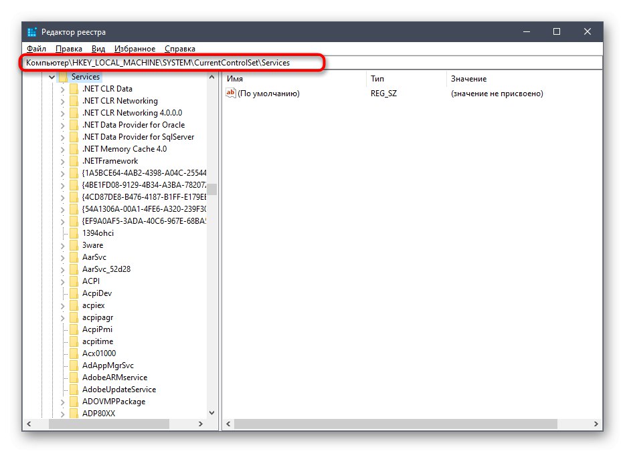
Task: Click the ADP80XX folder icon
Action: (74, 413)
